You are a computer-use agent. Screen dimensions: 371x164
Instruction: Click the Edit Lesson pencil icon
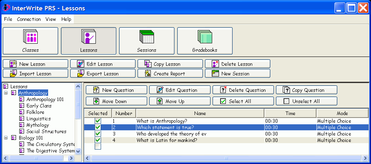[x=81, y=64]
